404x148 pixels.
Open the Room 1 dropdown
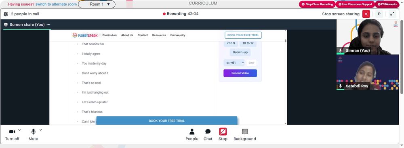tap(97, 4)
